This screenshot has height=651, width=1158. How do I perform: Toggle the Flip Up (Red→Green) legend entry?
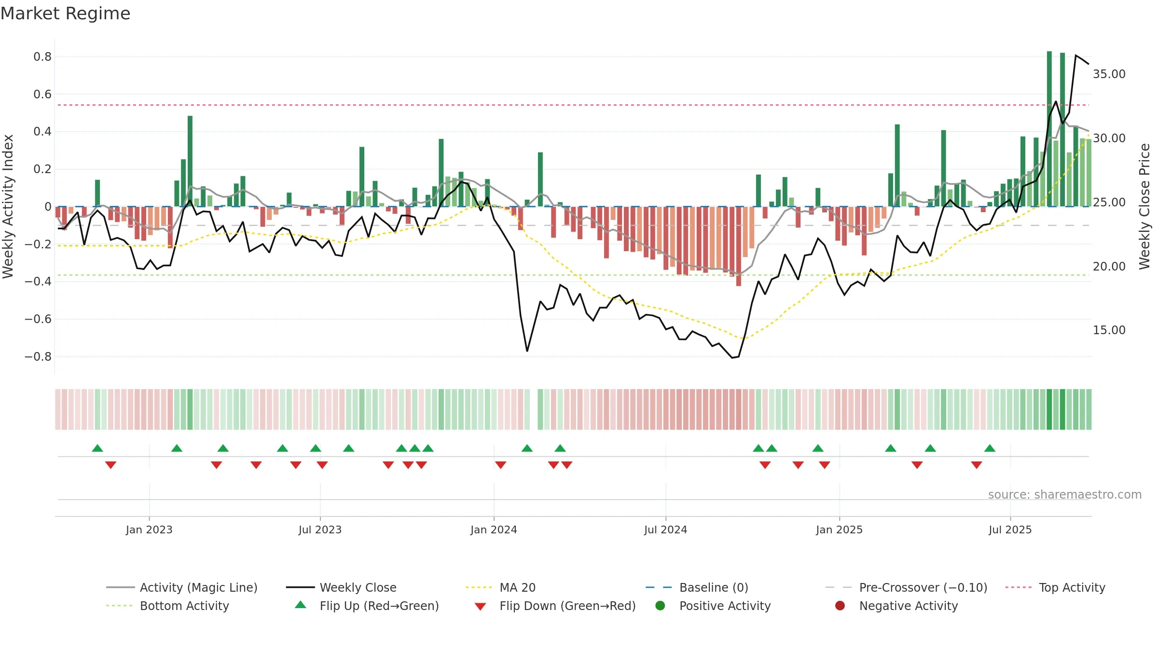click(367, 606)
